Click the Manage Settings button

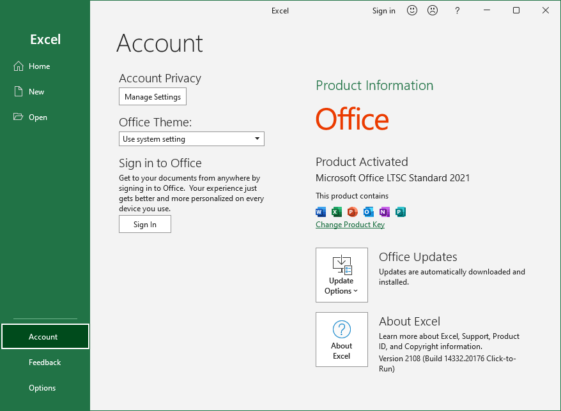pyautogui.click(x=153, y=96)
